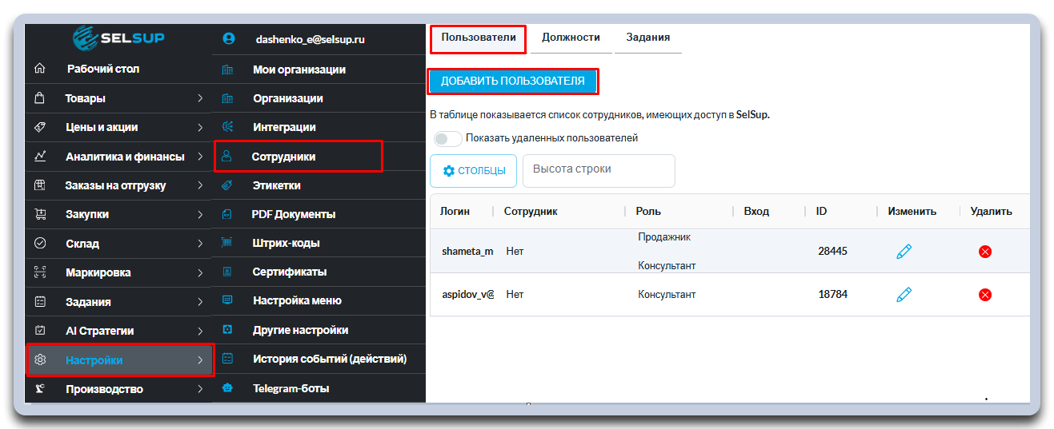The height and width of the screenshot is (429, 1054).
Task: Expand the Склад section arrow
Action: 200,244
